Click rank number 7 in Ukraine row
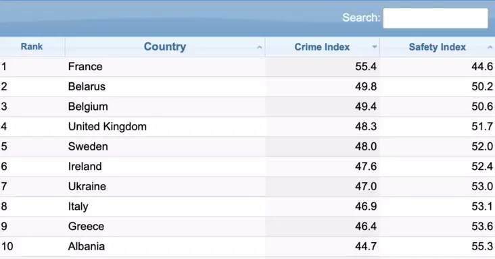 pyautogui.click(x=4, y=186)
